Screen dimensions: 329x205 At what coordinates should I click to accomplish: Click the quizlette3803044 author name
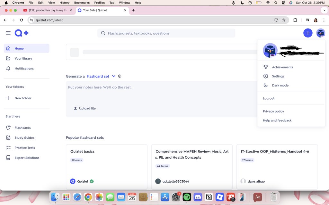[176, 181]
